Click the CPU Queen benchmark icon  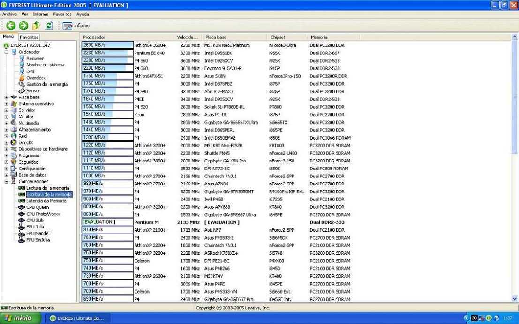(x=22, y=207)
